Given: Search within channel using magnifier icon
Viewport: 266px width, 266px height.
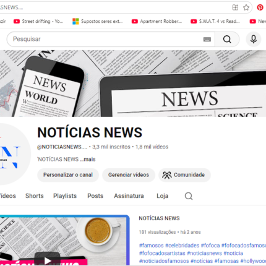Looking at the screenshot, I should coord(189,196).
